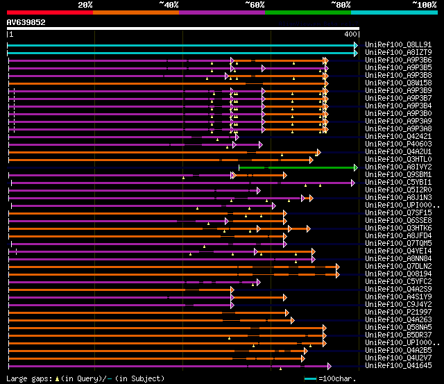Click the purple arrowhead ending Q41645 alignment
Viewport: 444px width, 384px height.
click(330, 367)
